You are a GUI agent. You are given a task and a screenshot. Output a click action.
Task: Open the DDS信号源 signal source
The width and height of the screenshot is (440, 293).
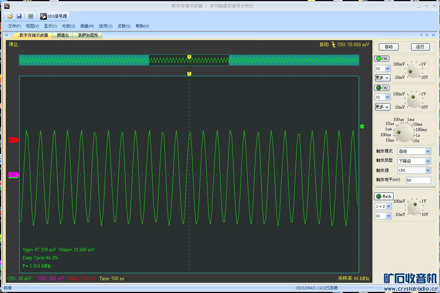54,16
